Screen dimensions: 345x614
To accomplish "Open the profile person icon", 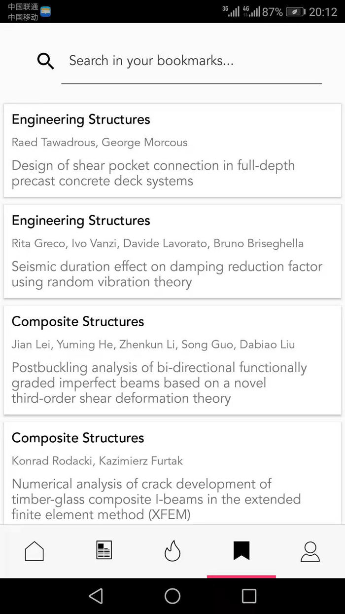I will tap(310, 551).
